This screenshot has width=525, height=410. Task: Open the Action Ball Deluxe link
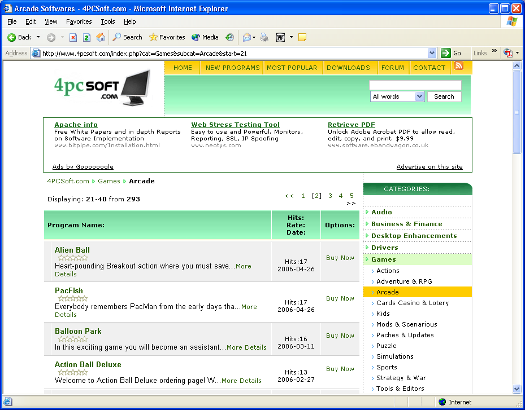point(88,364)
